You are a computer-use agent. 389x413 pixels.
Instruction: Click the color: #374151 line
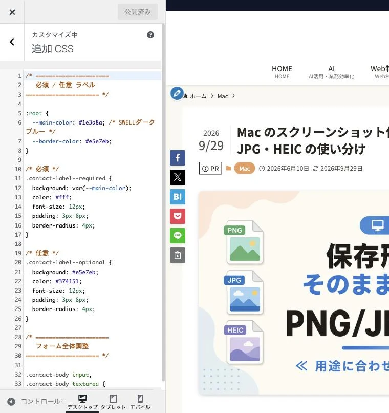point(57,281)
